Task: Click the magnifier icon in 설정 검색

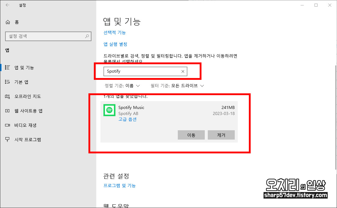Action: (87, 36)
